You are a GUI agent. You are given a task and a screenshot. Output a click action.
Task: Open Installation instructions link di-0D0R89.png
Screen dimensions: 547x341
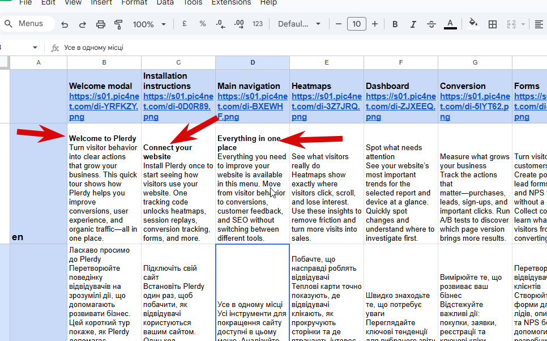pos(178,106)
